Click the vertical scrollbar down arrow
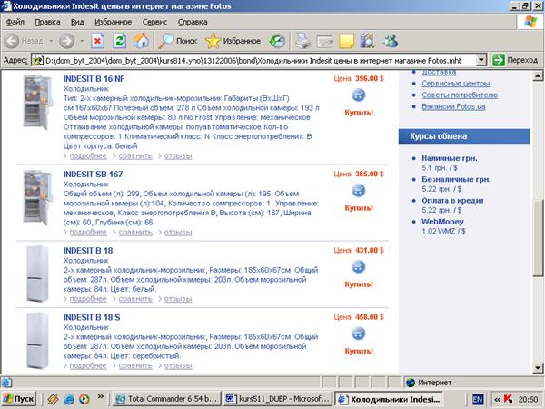The image size is (545, 409). click(x=537, y=366)
